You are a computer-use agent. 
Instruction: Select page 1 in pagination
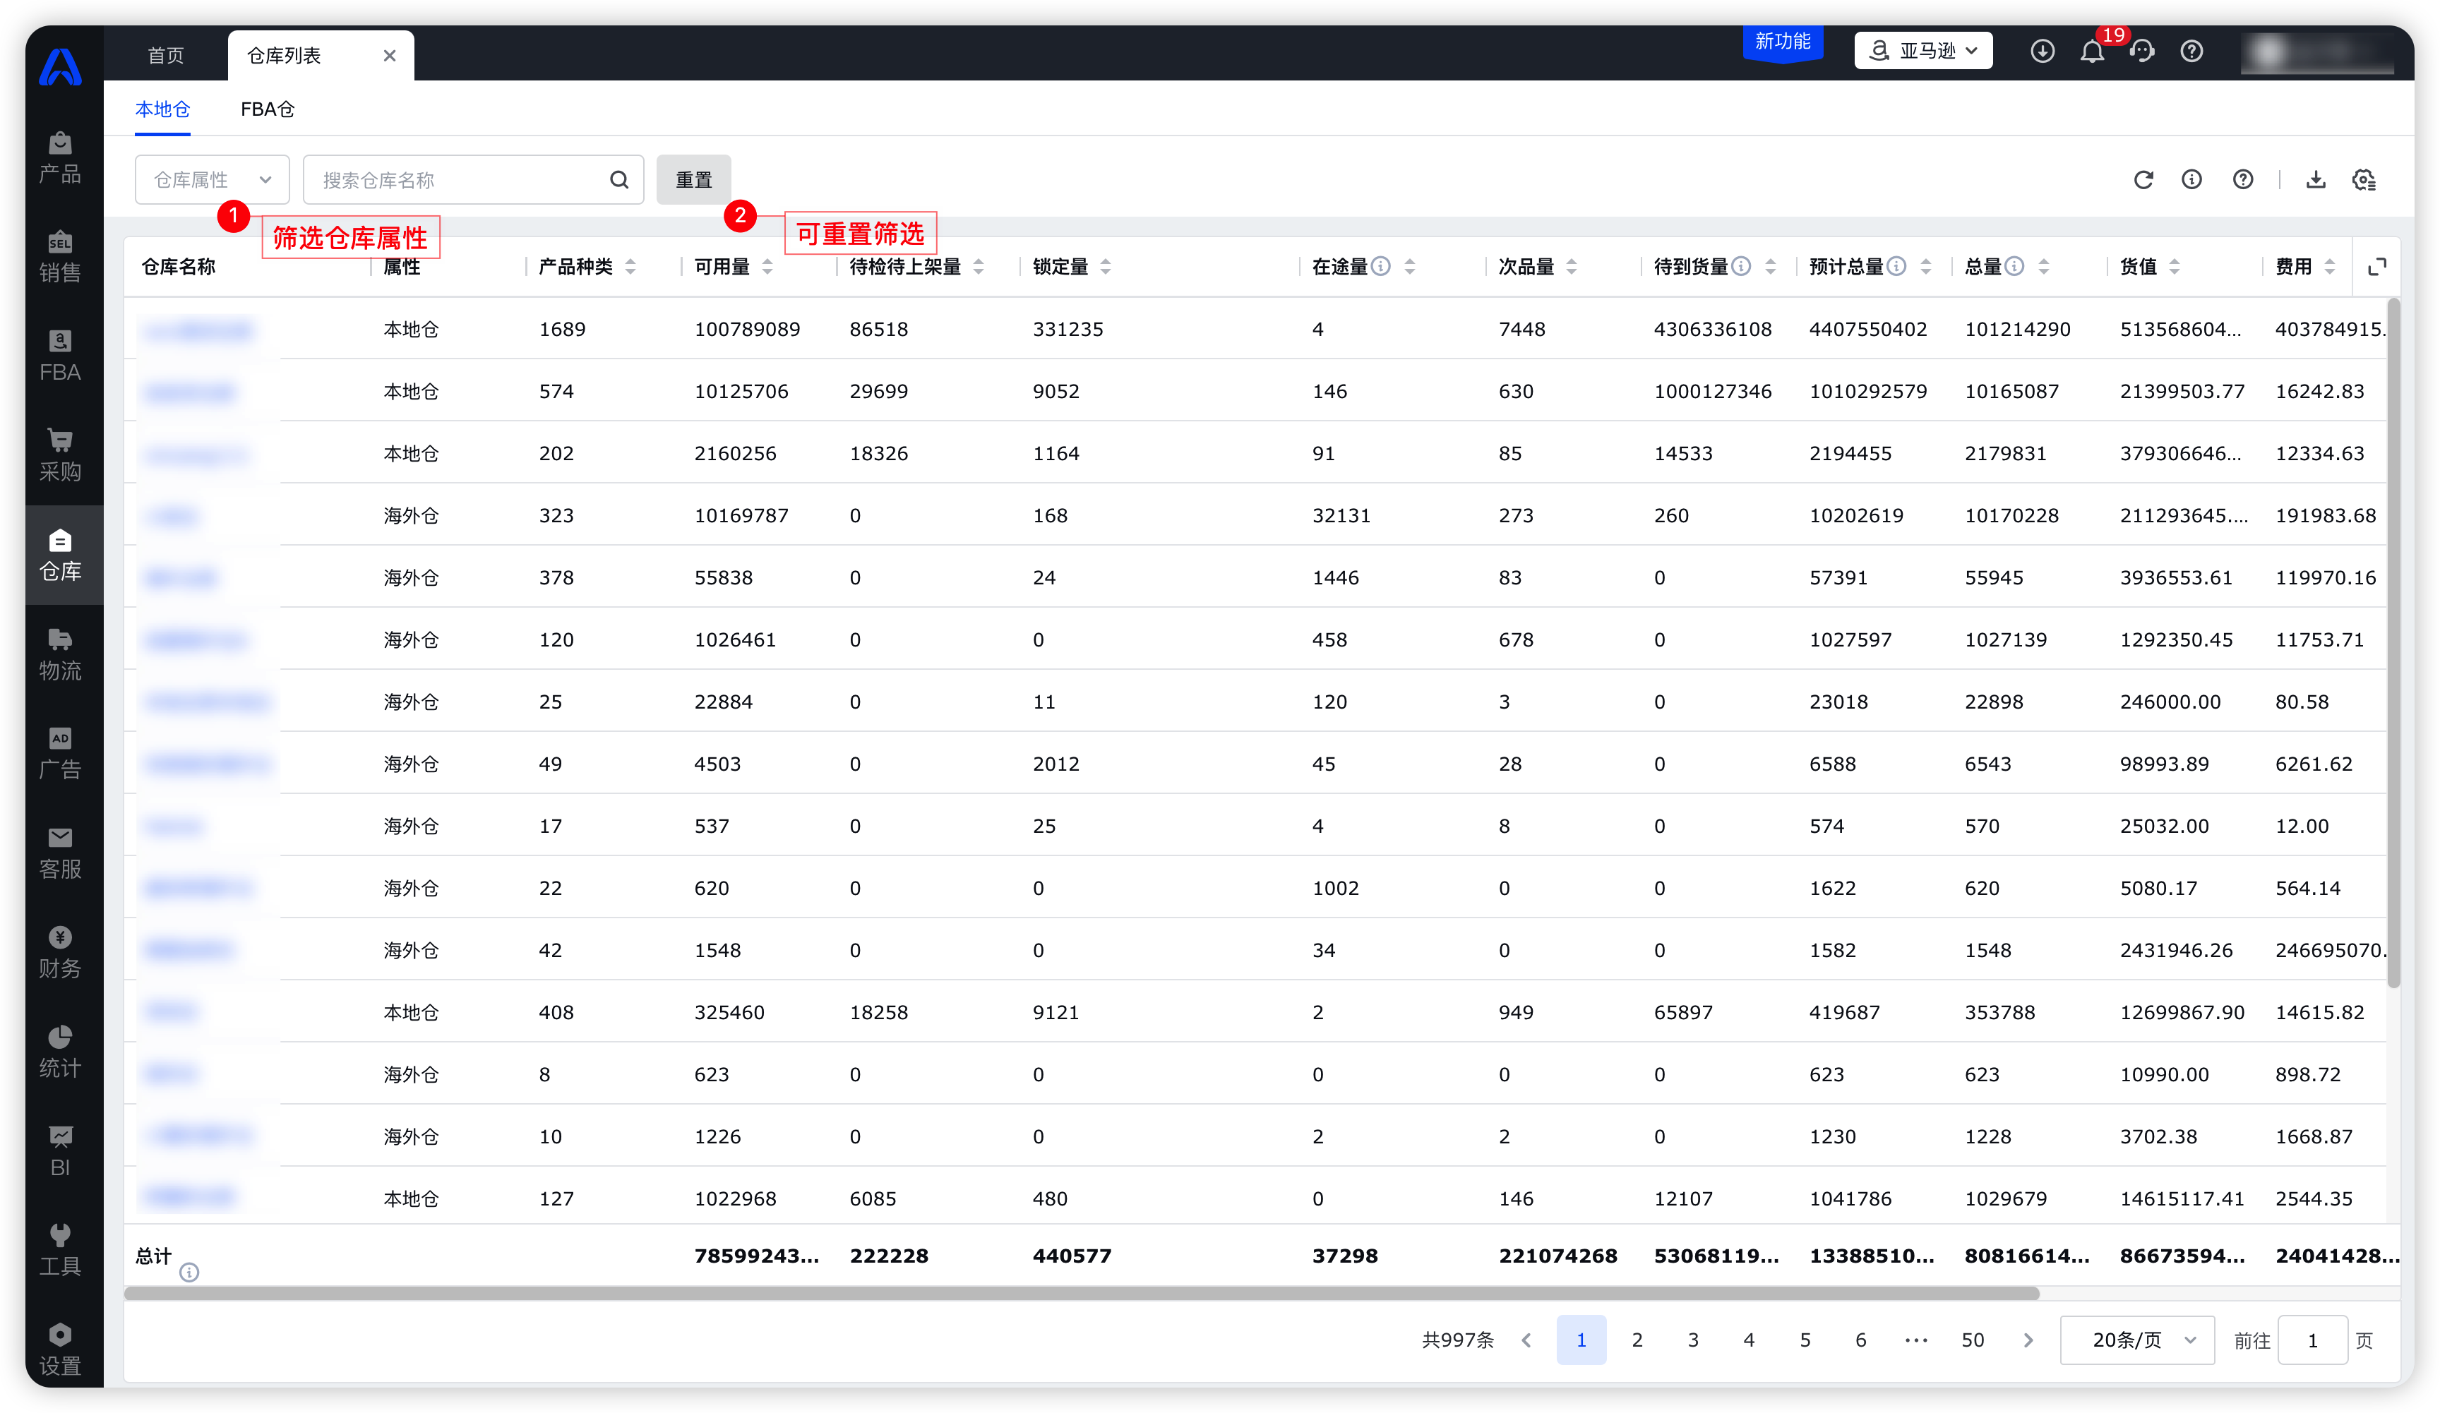1581,1340
